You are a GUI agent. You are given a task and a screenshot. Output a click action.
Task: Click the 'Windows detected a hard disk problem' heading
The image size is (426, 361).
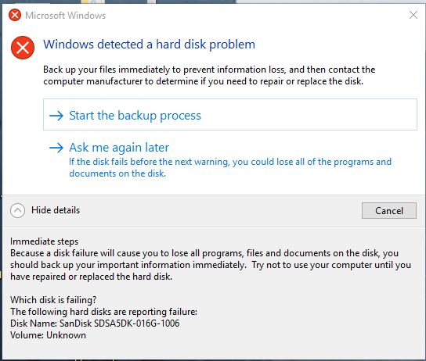point(149,45)
